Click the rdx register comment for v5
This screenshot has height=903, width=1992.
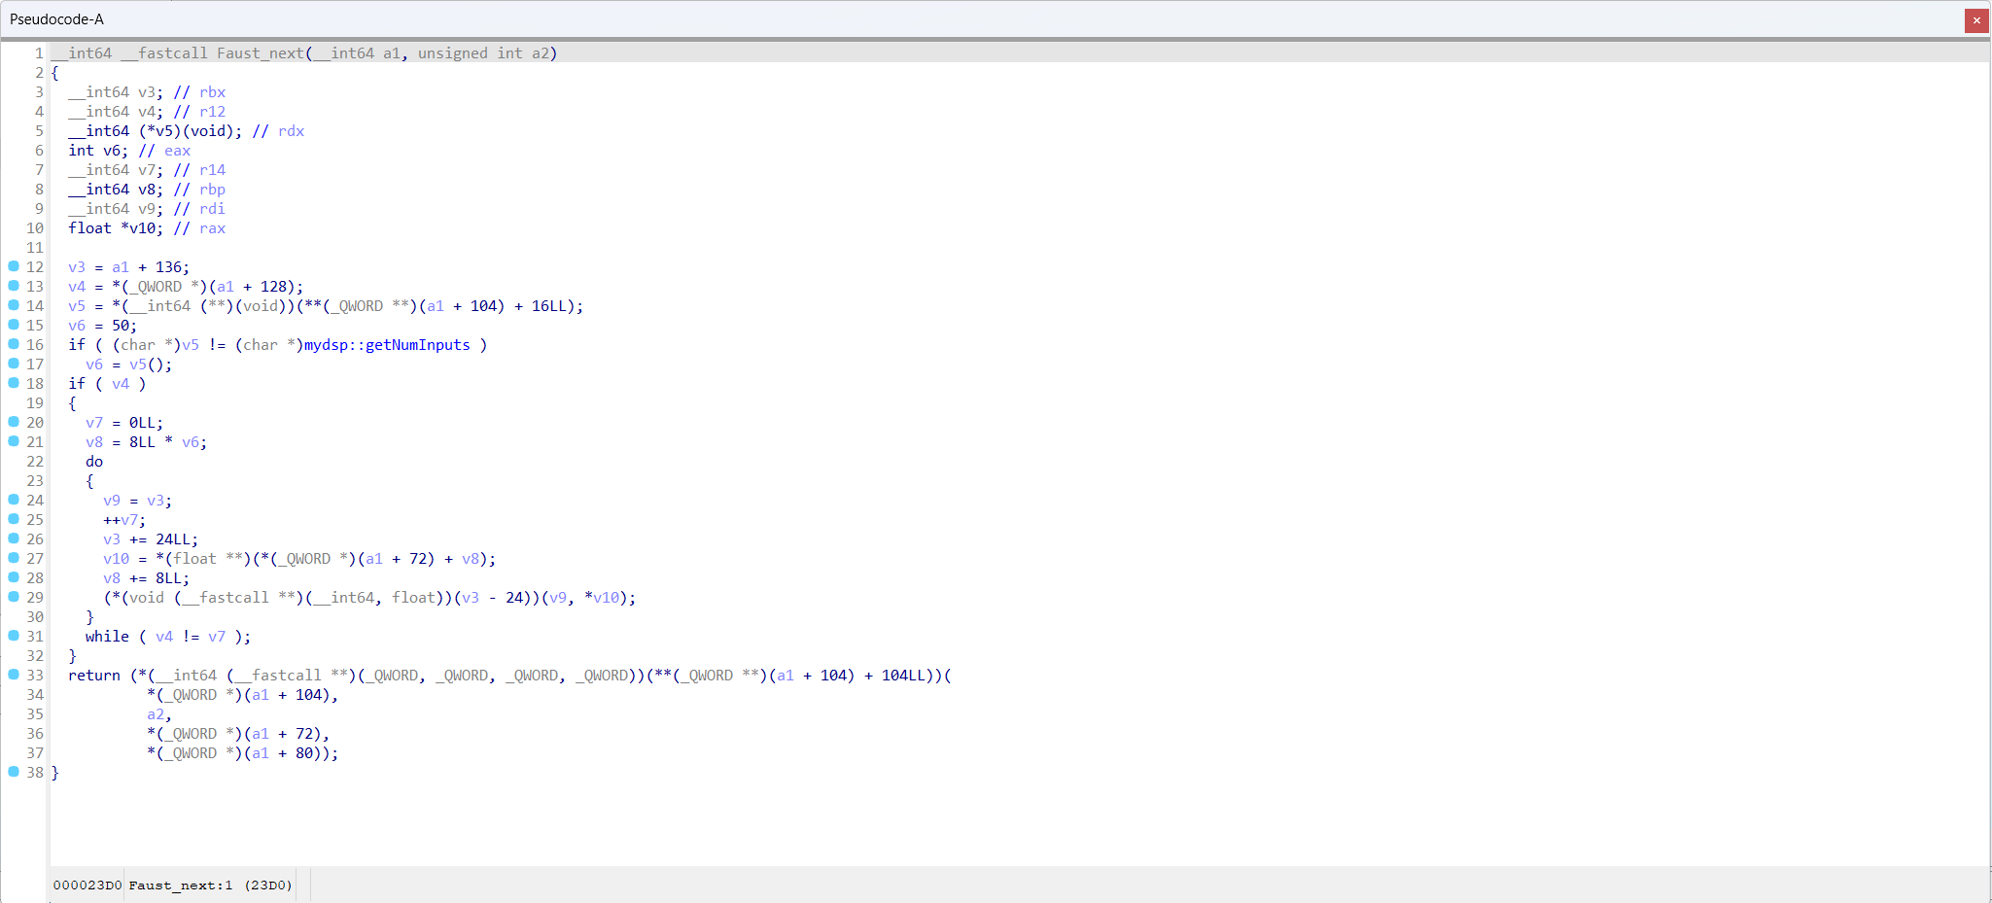coord(291,131)
